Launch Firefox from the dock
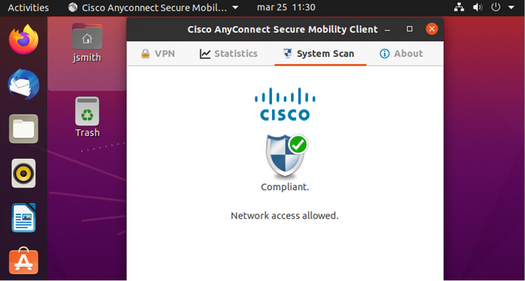The width and height of the screenshot is (525, 281). pos(23,39)
